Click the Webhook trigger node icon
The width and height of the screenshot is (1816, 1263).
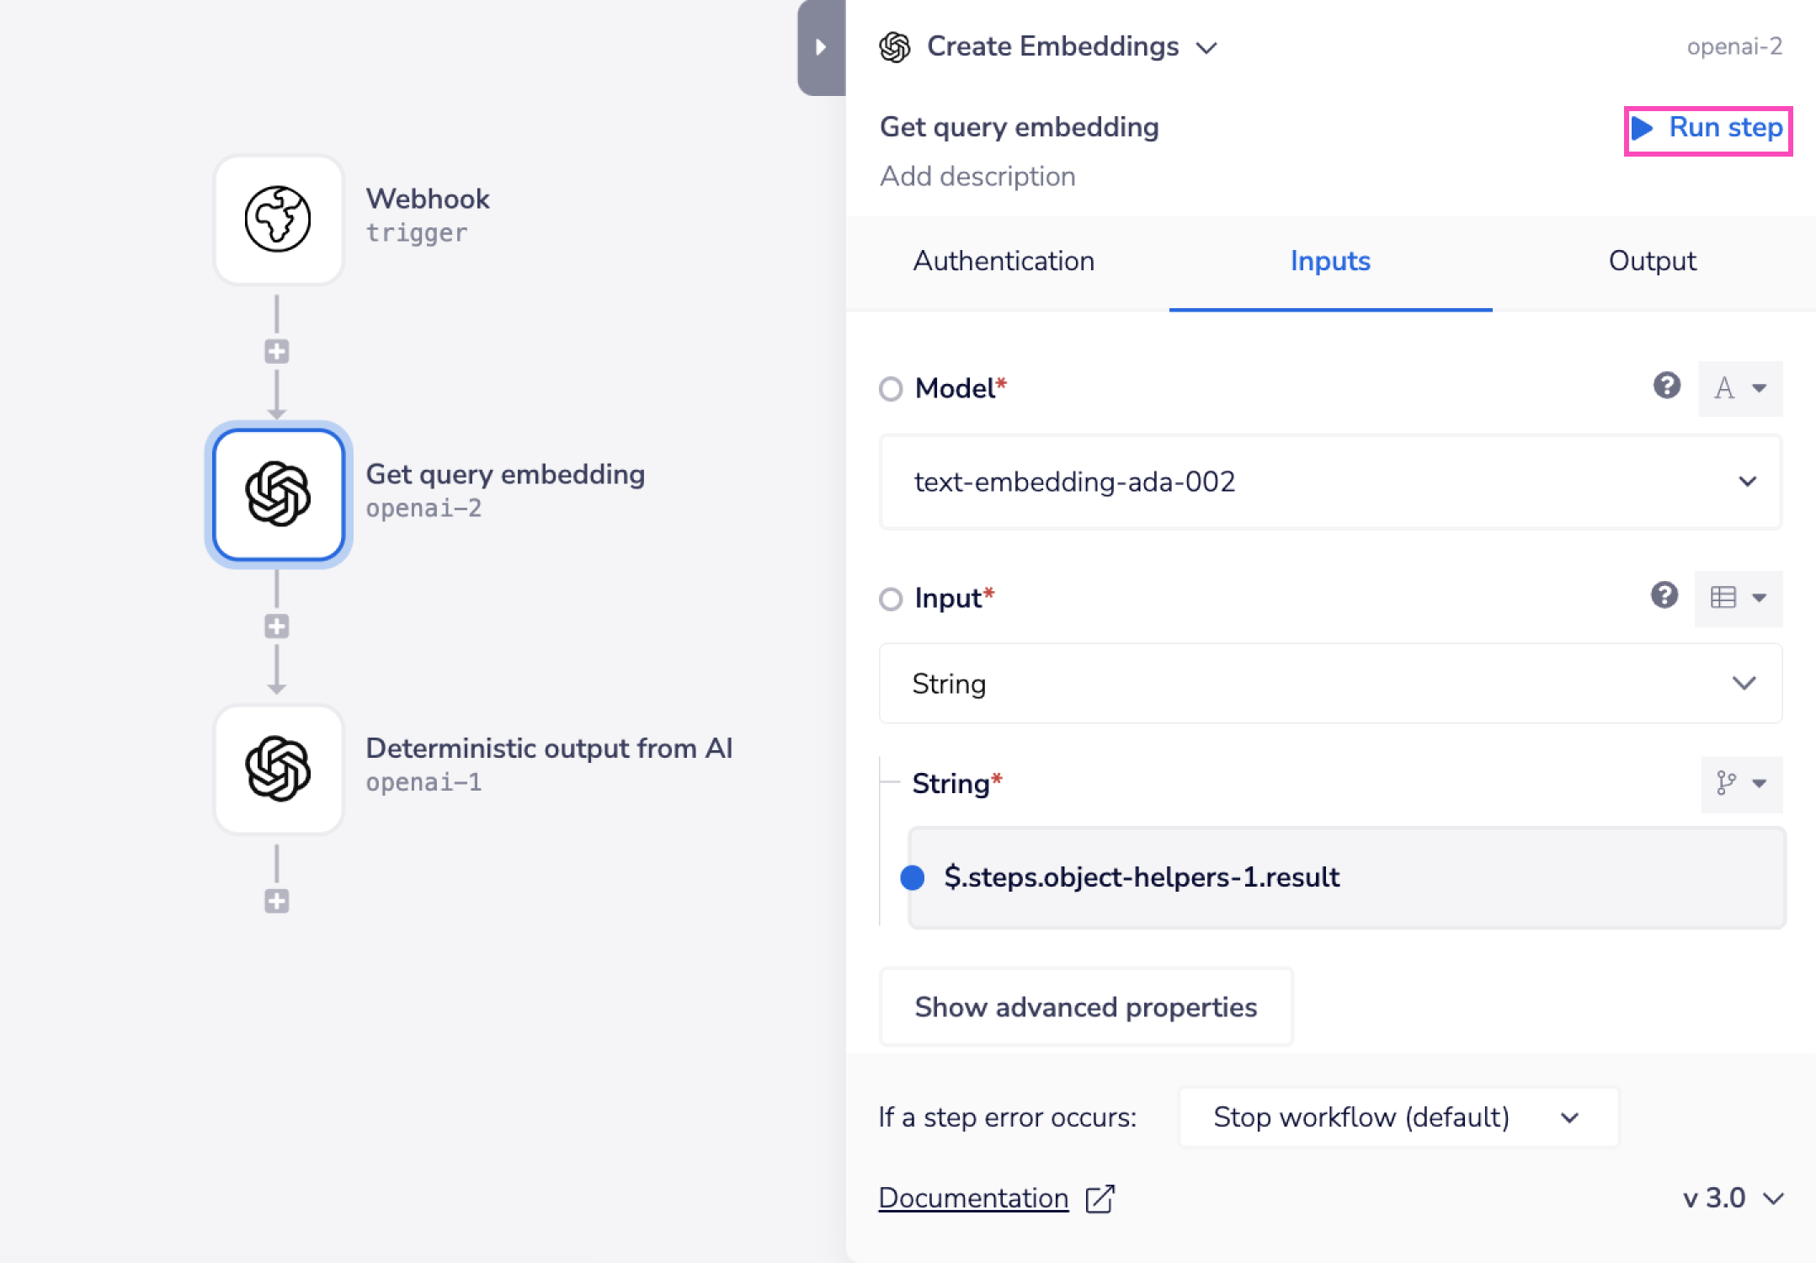click(x=278, y=219)
